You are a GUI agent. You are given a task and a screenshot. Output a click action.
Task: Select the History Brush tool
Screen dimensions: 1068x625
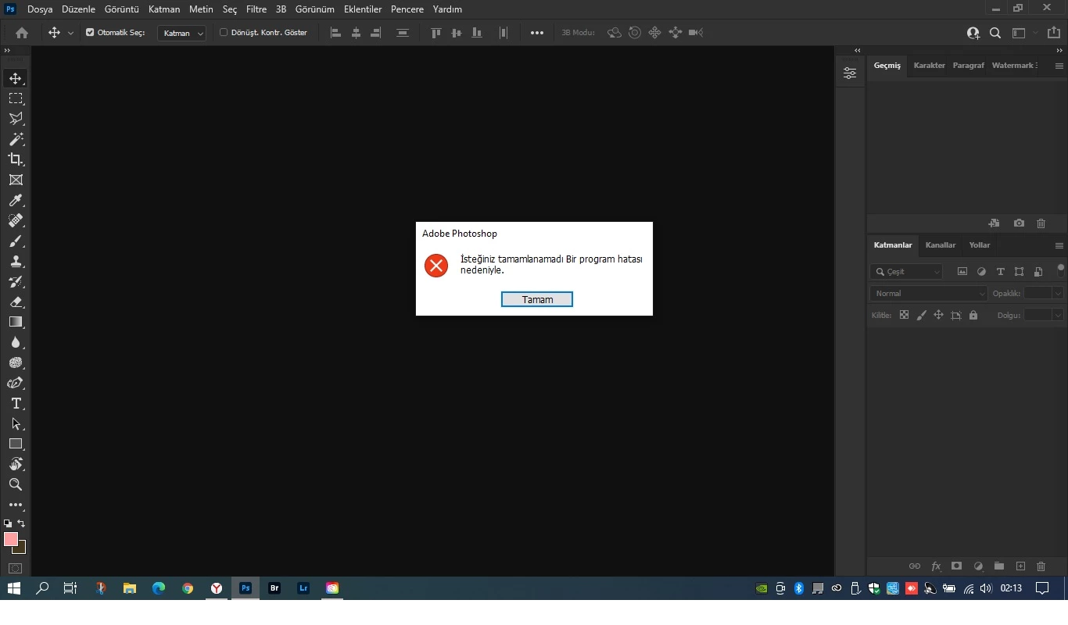point(16,282)
